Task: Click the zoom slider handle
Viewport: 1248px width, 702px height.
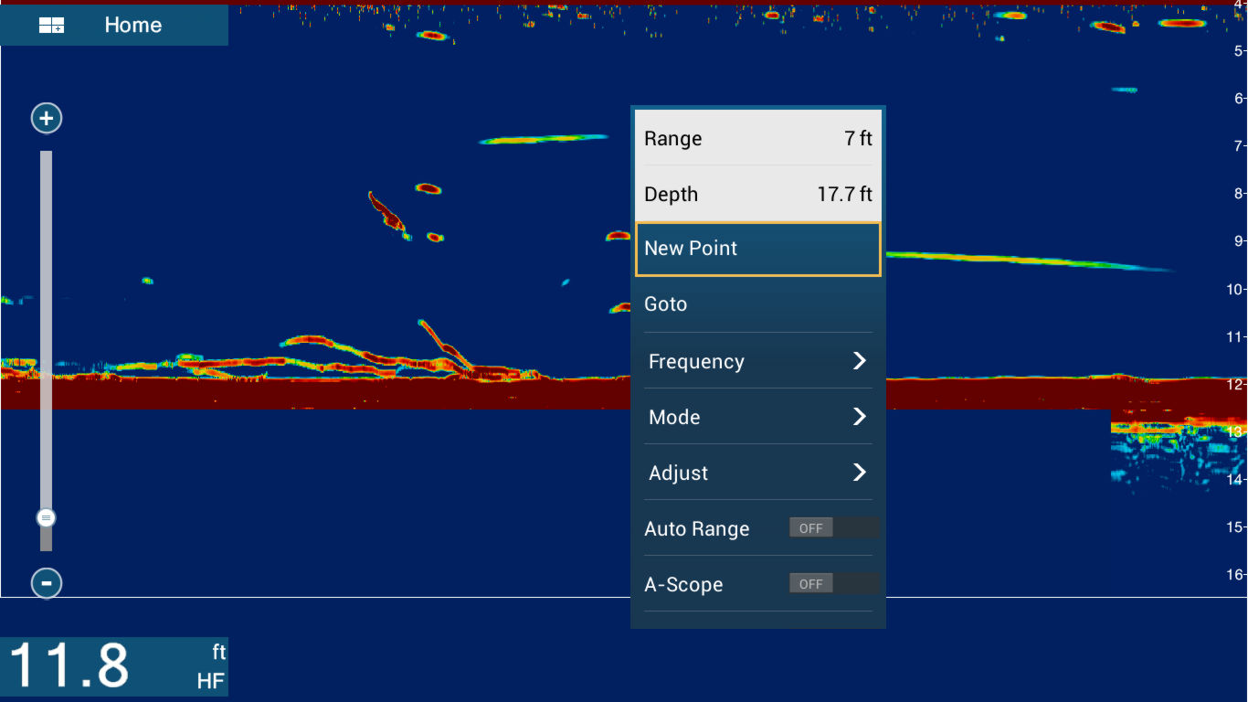Action: coord(47,518)
